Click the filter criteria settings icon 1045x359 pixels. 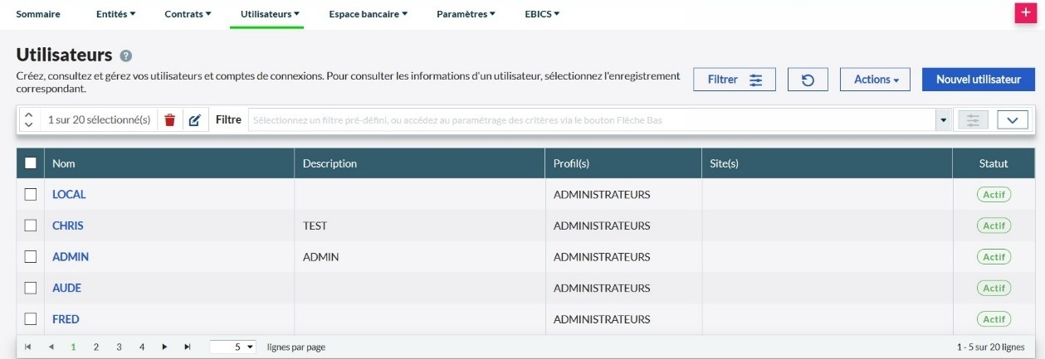tap(973, 120)
